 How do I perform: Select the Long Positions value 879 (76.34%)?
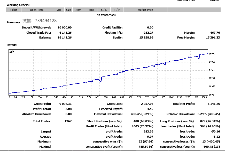coord(210,121)
